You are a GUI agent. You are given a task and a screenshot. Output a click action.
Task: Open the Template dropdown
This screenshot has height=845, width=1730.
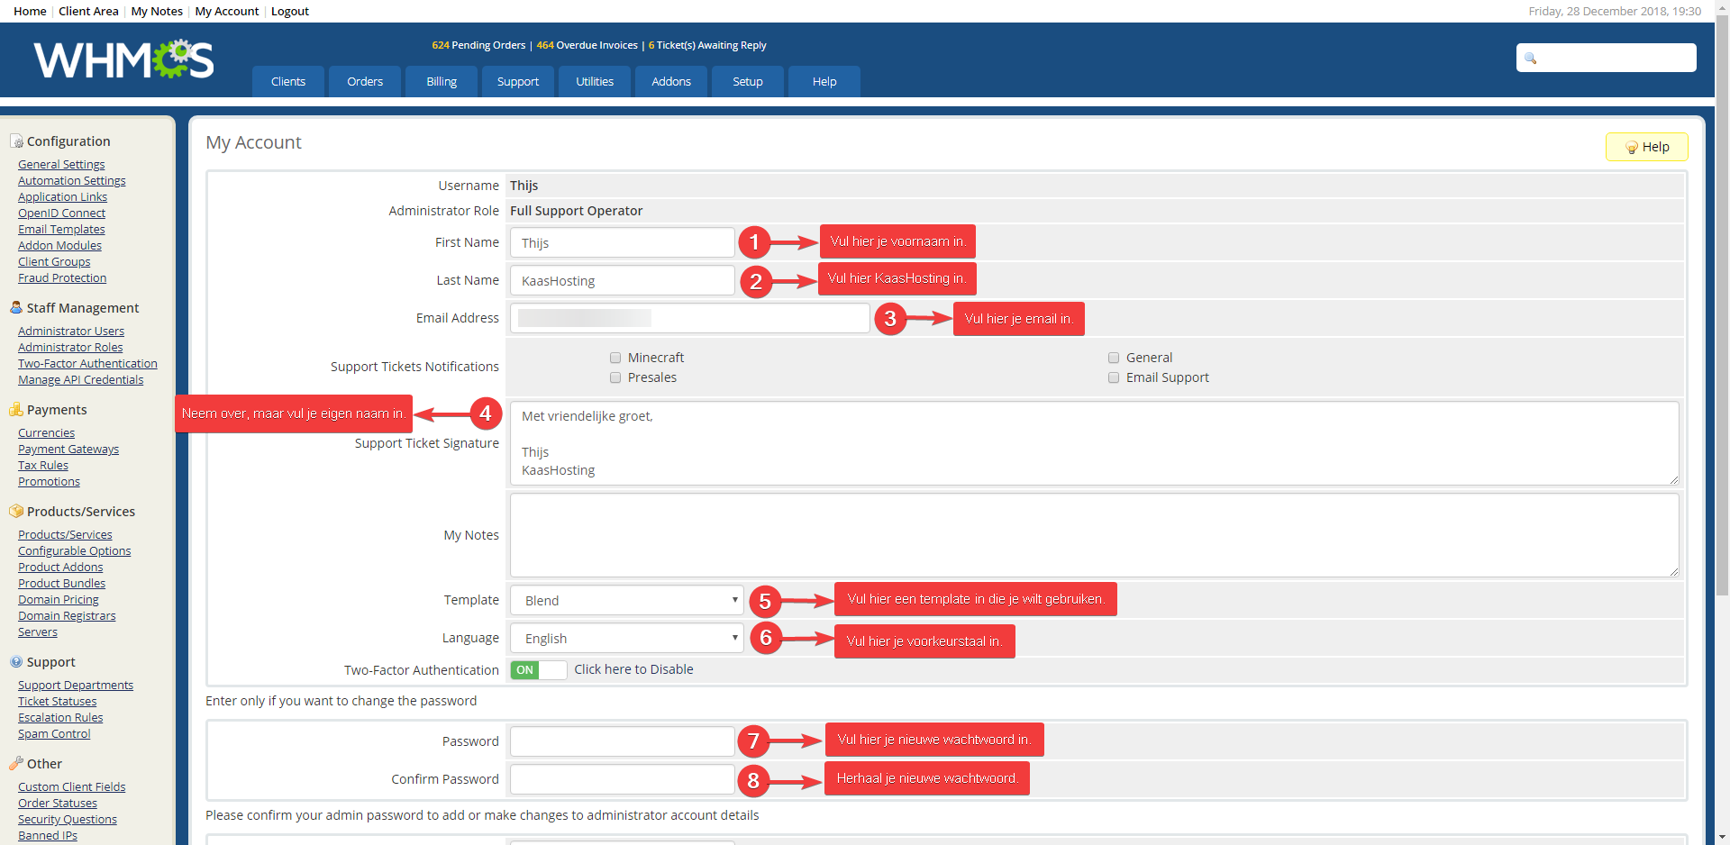tap(627, 601)
